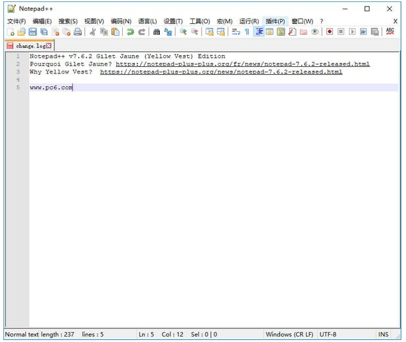
Task: Close document with menu bar X button
Action: tap(395, 21)
